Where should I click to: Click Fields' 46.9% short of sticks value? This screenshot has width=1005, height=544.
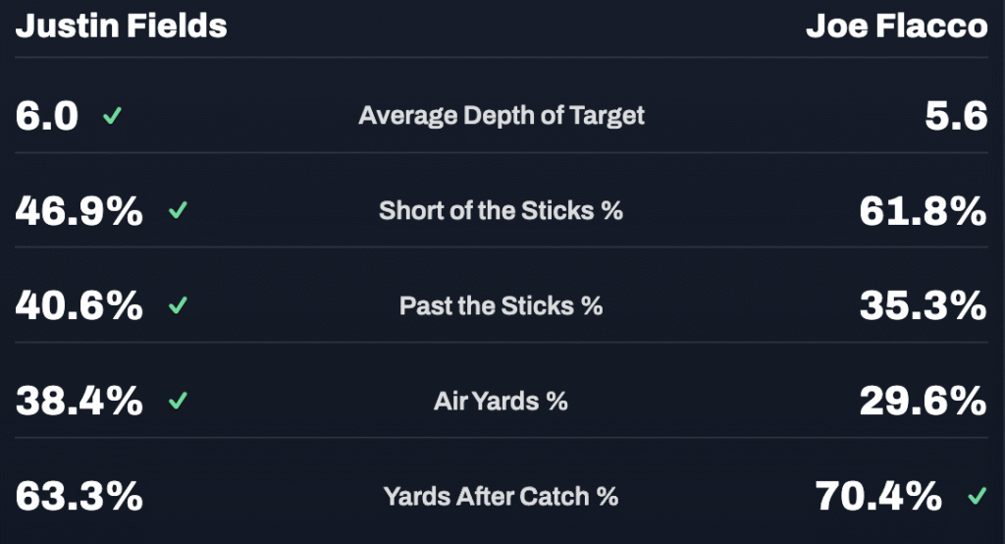[x=79, y=211]
